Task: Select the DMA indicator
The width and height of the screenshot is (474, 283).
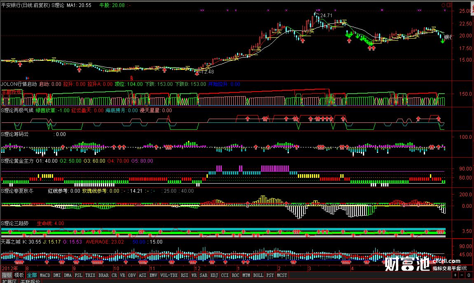Action: (x=68, y=275)
